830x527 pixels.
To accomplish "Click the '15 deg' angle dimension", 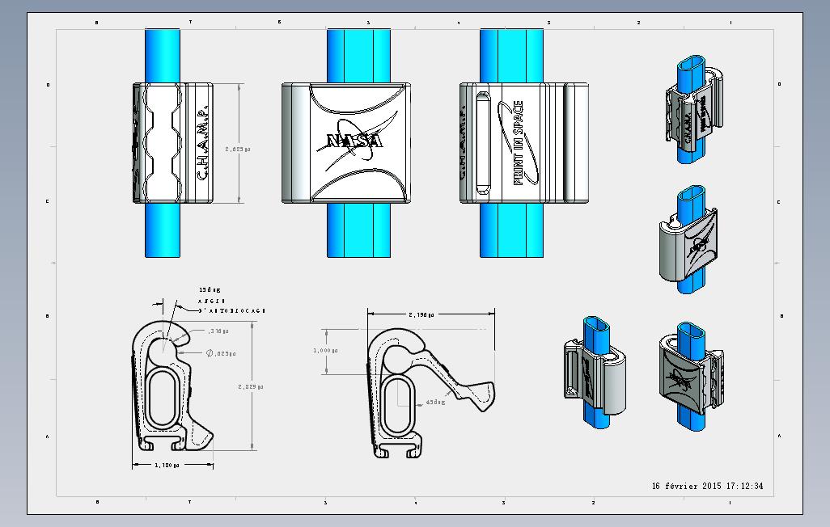I will 210,290.
